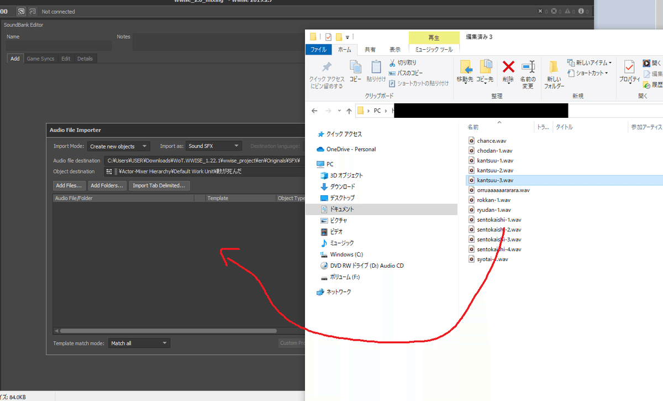663x401 pixels.
Task: Click the browse icon beside Object destination
Action: pyautogui.click(x=109, y=171)
